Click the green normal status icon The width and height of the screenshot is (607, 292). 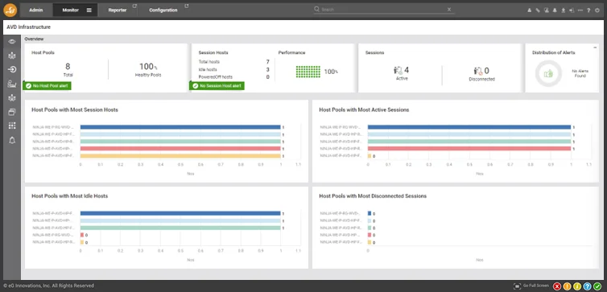(x=597, y=286)
